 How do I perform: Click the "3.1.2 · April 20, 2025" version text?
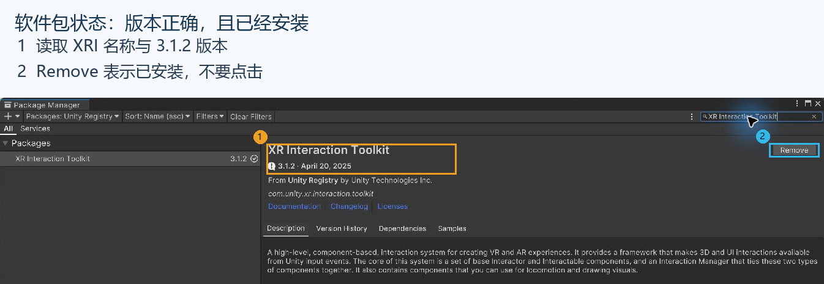click(x=315, y=166)
